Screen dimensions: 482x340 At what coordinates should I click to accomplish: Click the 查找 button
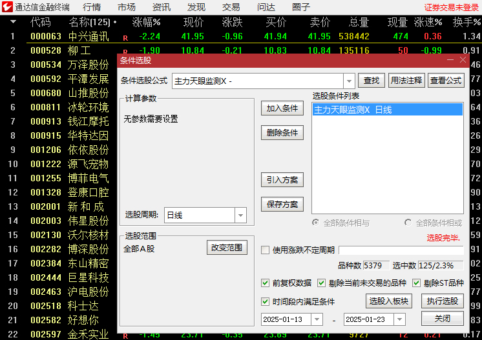click(x=372, y=81)
